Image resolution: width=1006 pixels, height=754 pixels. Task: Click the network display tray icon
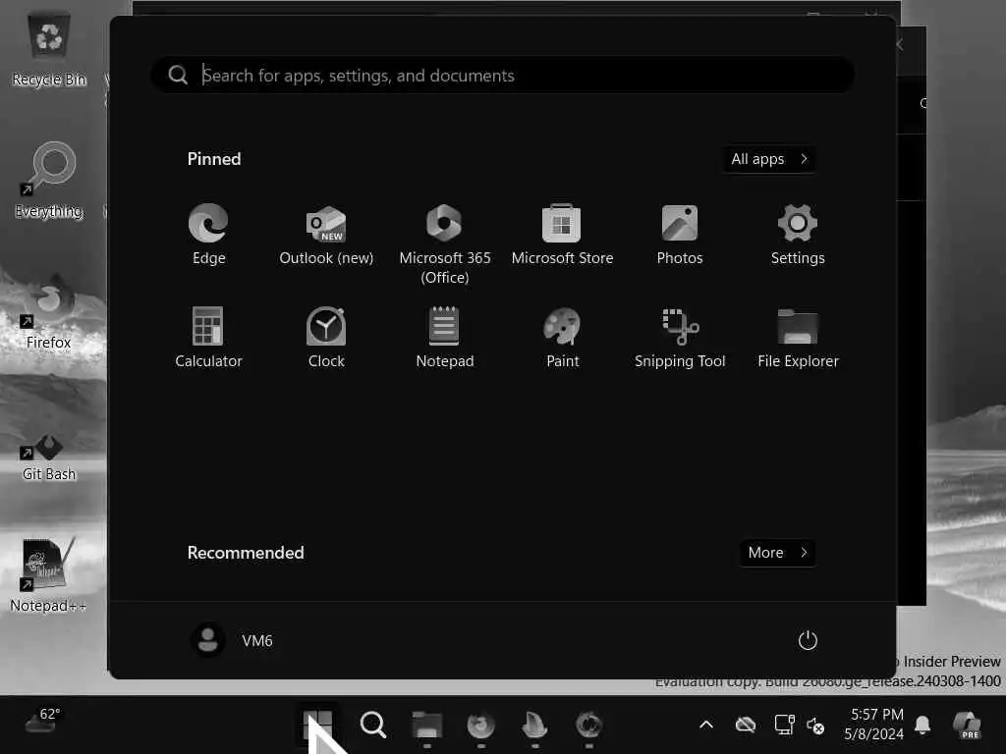[784, 726]
